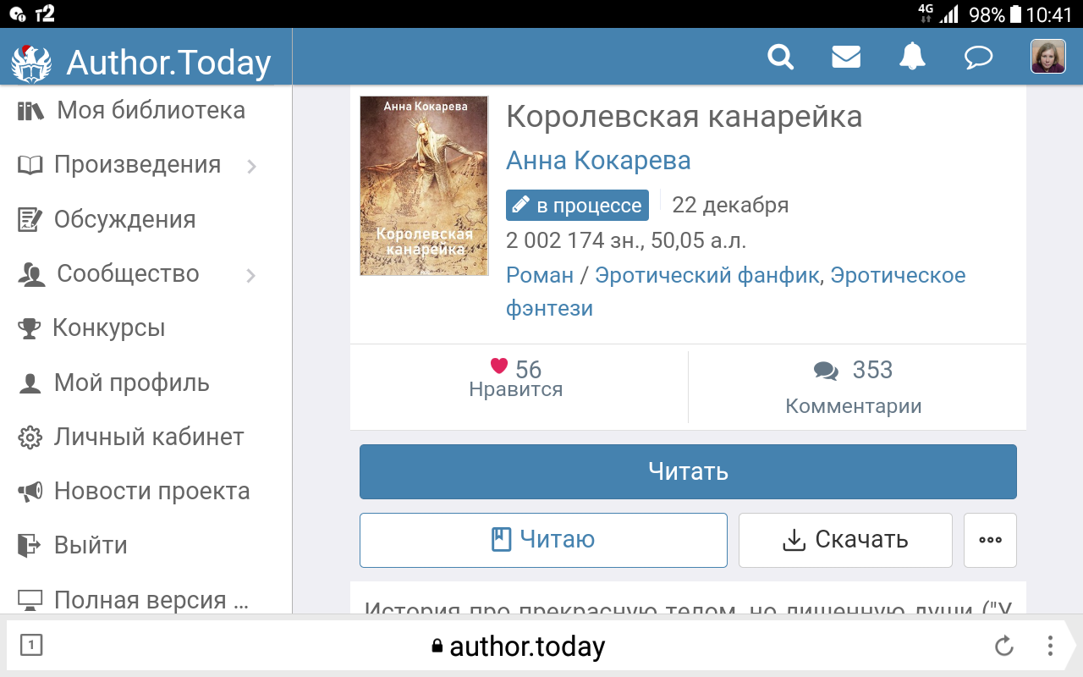
Task: Like the book via heart icon
Action: 499,366
